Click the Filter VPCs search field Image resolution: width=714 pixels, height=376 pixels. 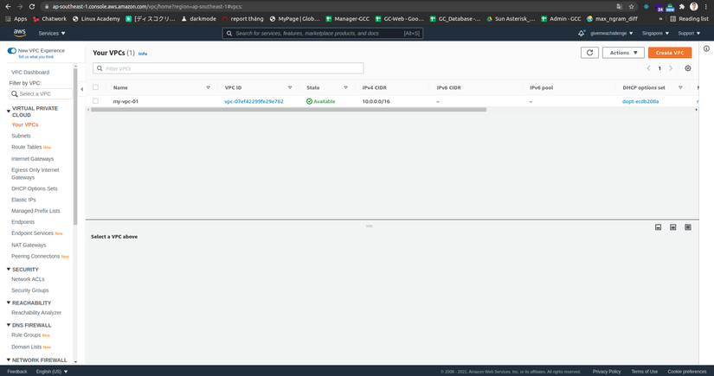click(228, 68)
